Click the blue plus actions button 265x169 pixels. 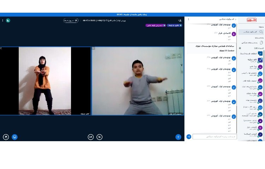point(178,137)
